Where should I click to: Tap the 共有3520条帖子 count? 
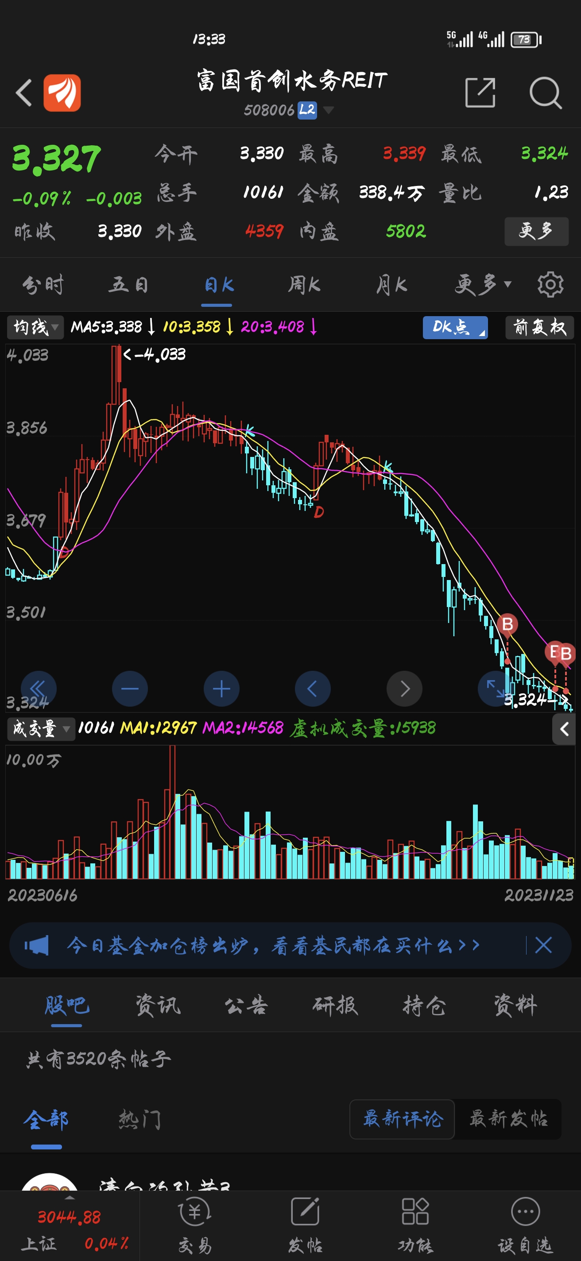(x=99, y=1059)
